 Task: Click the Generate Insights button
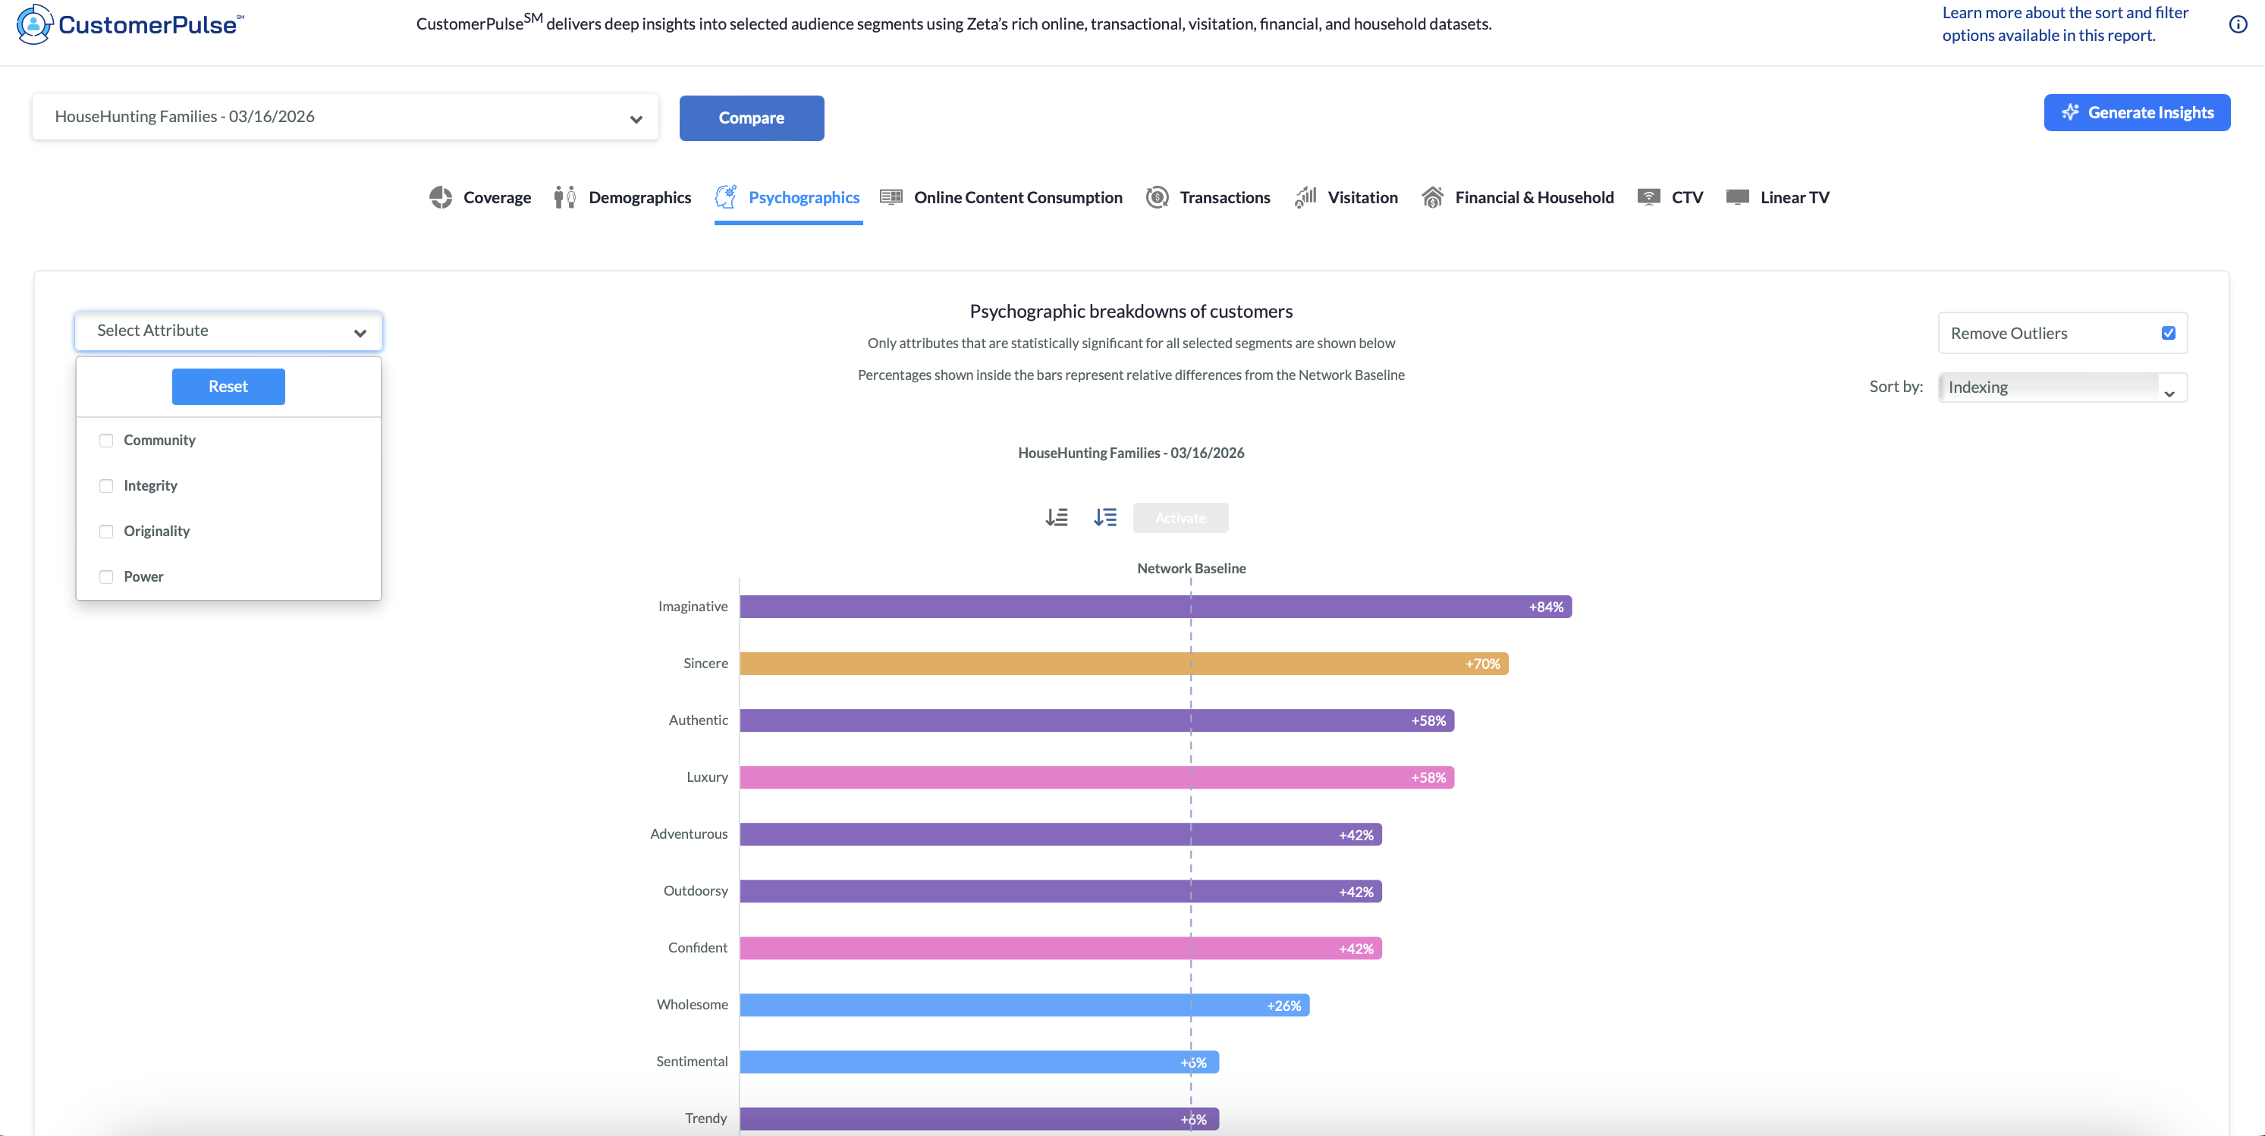point(2136,112)
